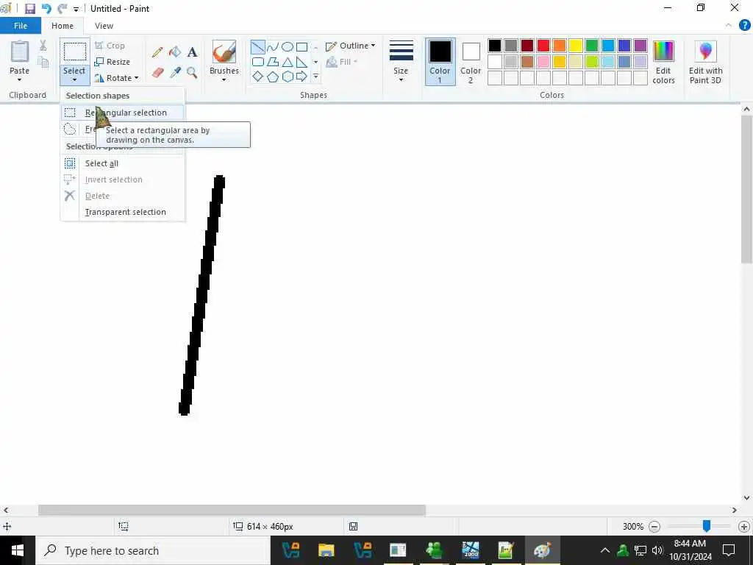The height and width of the screenshot is (565, 753).
Task: Select the Text tool
Action: (192, 52)
